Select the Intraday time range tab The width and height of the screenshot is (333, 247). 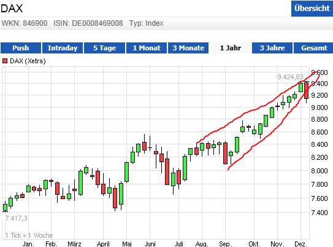point(63,48)
